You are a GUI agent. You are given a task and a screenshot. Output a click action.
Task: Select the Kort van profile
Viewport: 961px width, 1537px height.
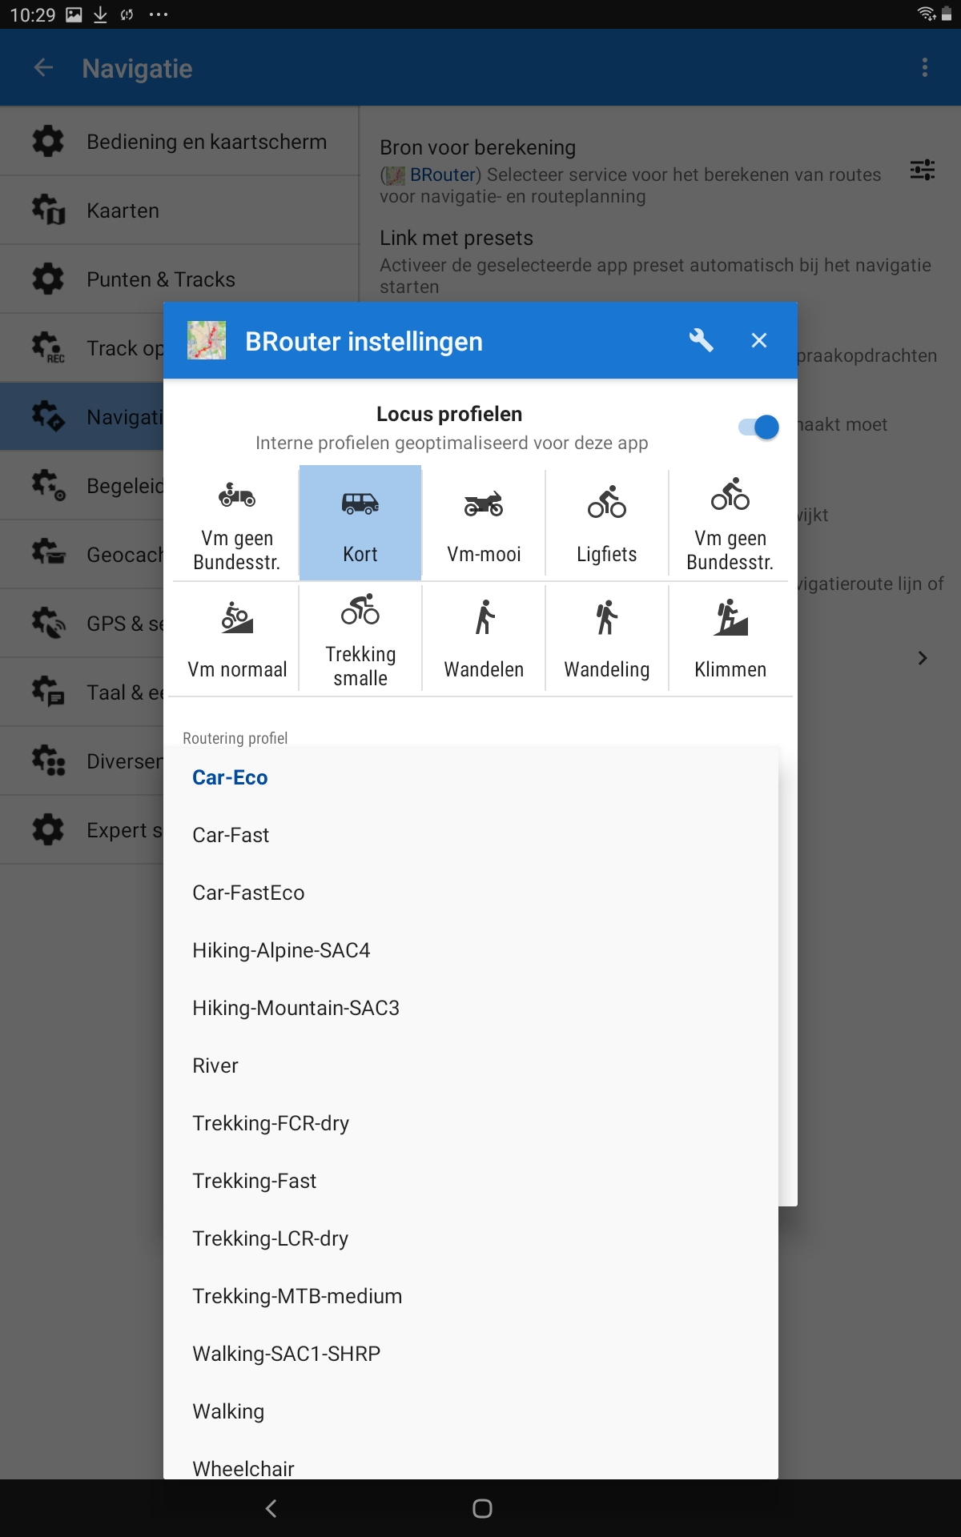click(360, 523)
